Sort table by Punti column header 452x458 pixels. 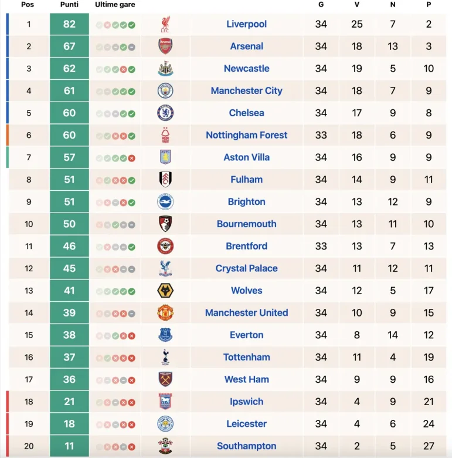click(x=69, y=5)
